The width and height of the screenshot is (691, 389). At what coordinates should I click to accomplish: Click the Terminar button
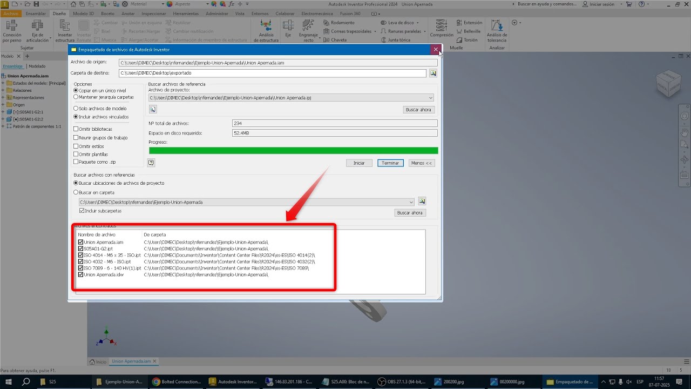pos(390,163)
